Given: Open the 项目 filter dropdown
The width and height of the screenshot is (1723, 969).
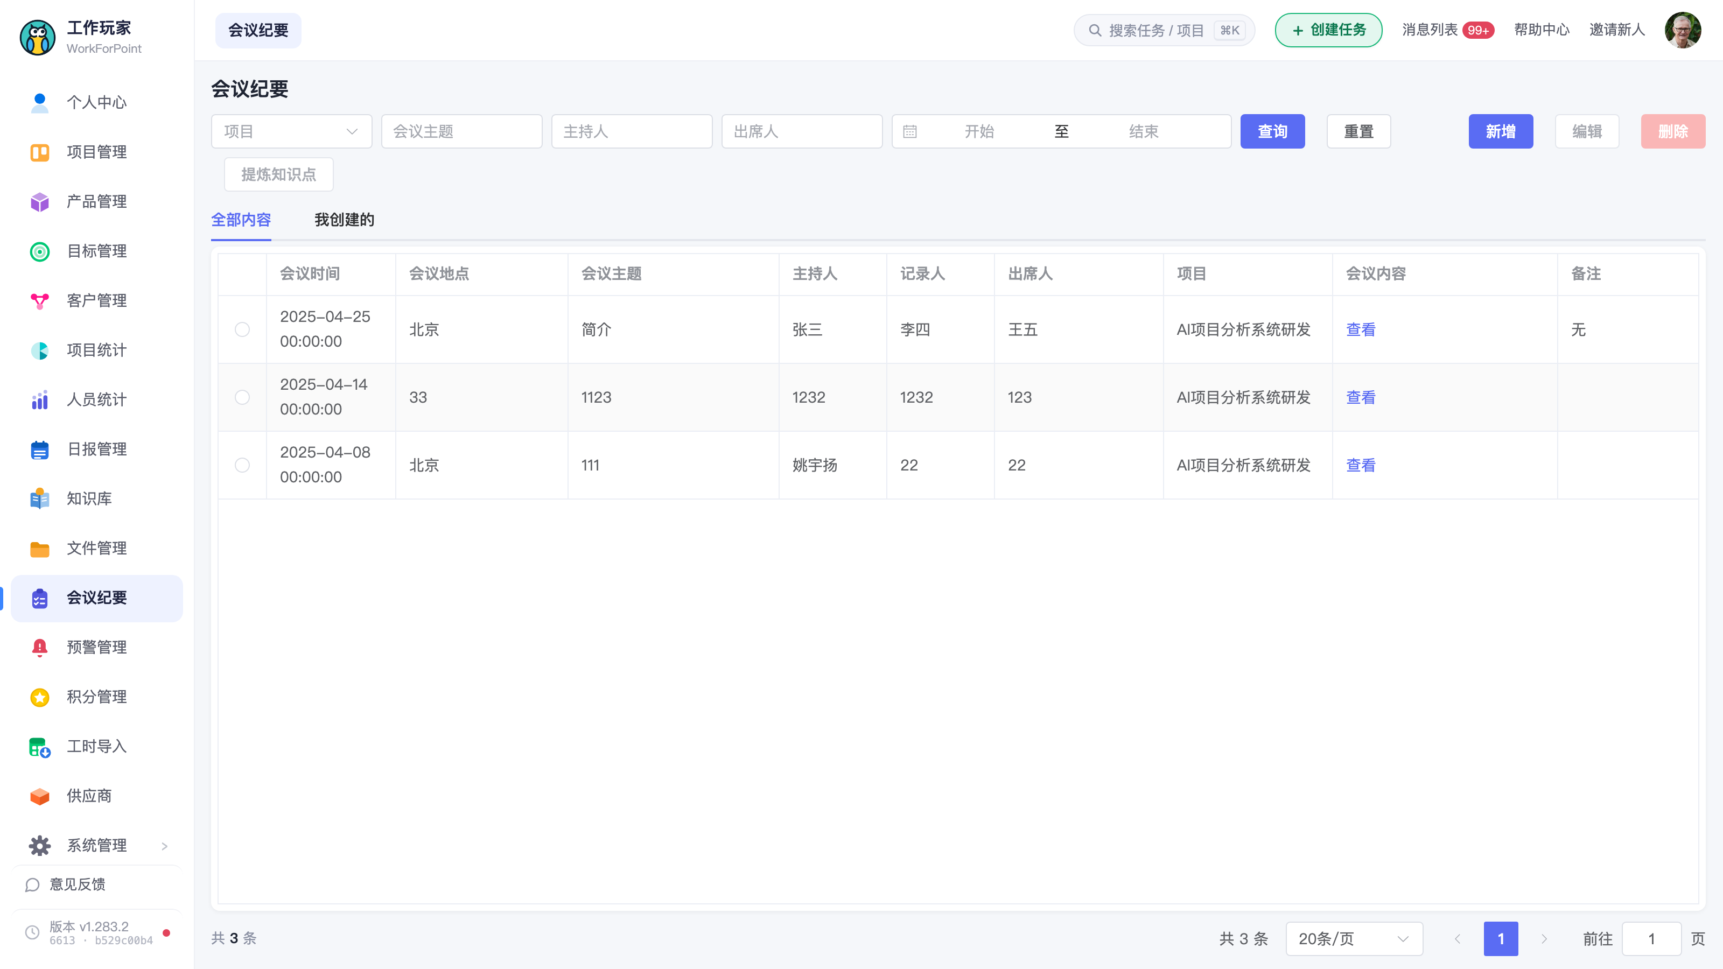Looking at the screenshot, I should click(292, 132).
